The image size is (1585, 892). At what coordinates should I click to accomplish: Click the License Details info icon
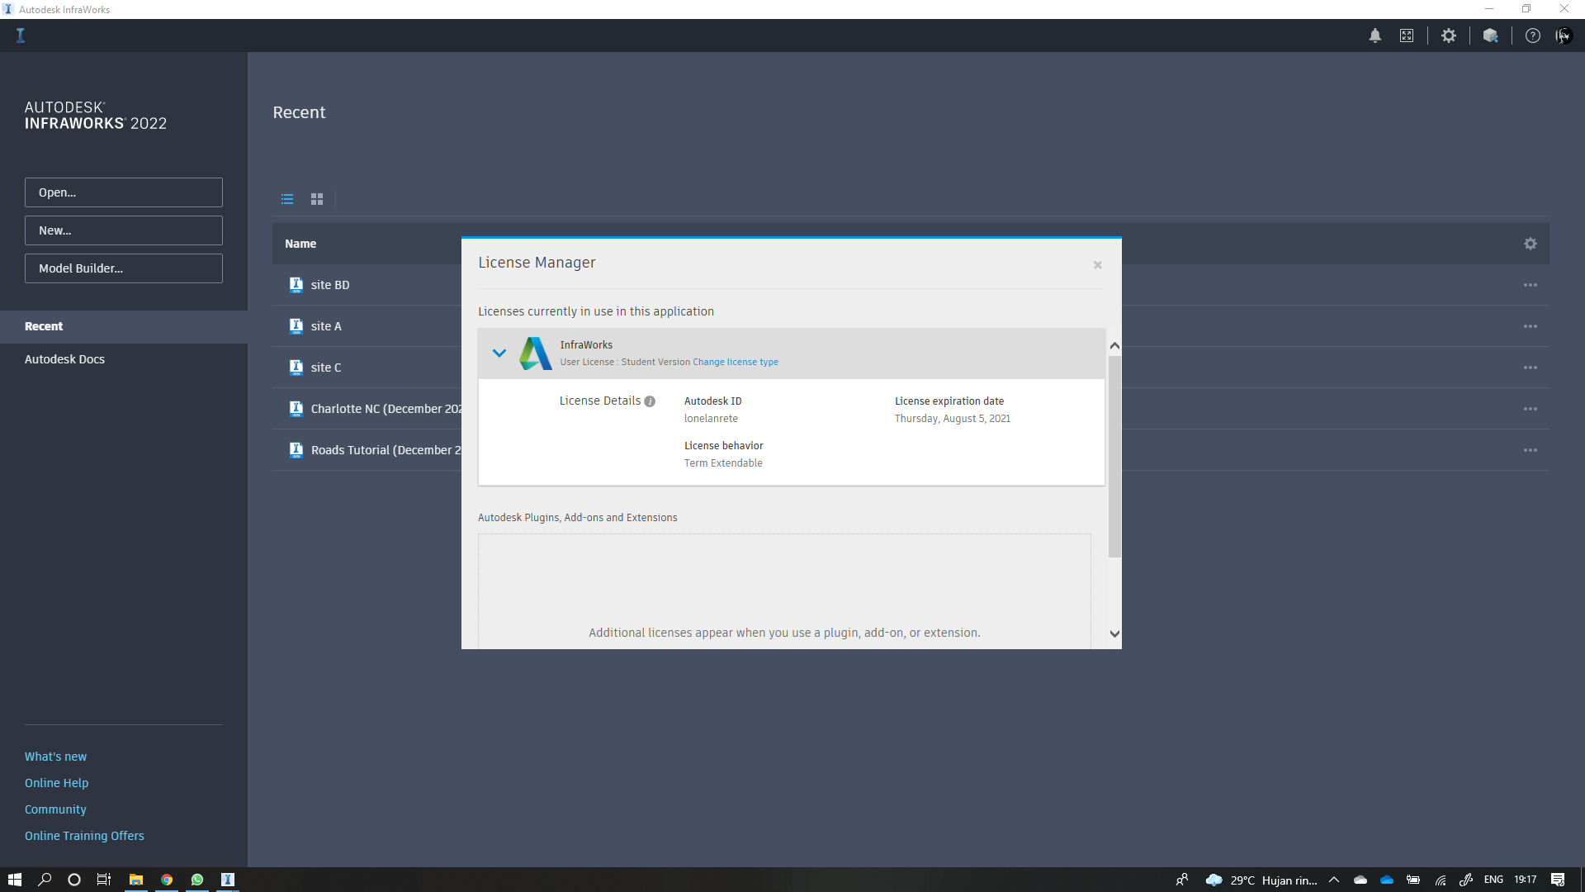coord(650,401)
